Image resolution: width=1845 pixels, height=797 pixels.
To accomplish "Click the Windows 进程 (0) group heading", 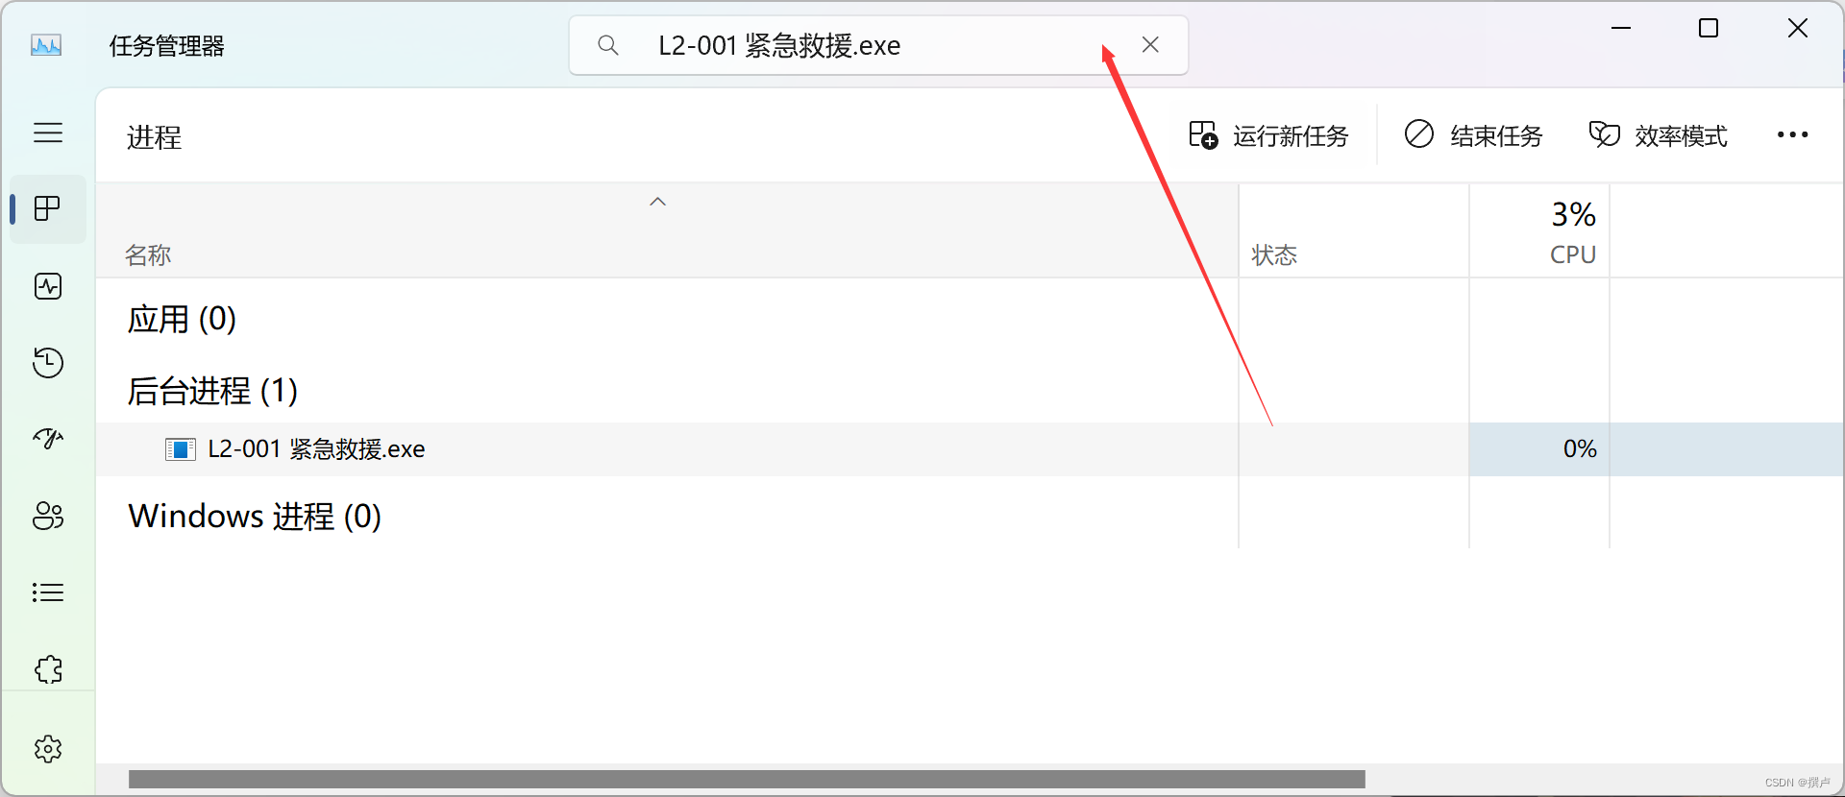I will (255, 517).
